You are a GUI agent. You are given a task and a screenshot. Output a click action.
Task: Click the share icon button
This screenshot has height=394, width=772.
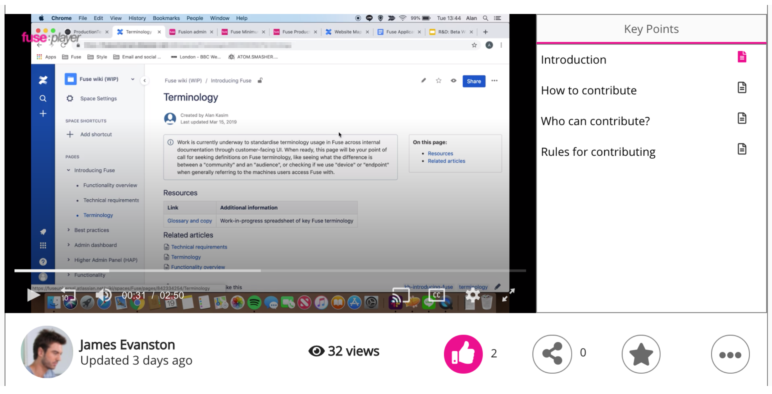click(x=552, y=354)
